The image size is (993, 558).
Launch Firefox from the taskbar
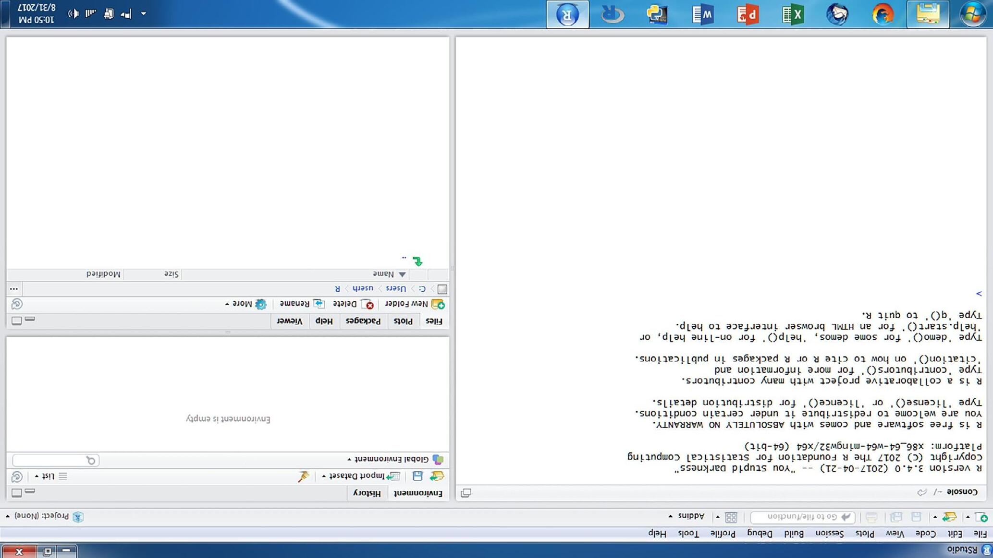883,14
